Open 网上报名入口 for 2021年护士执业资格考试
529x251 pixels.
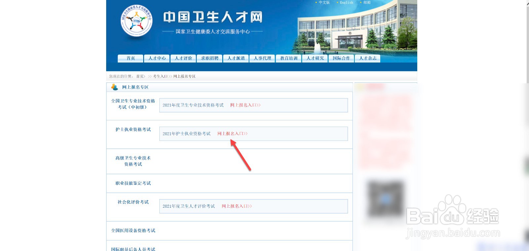(x=232, y=134)
